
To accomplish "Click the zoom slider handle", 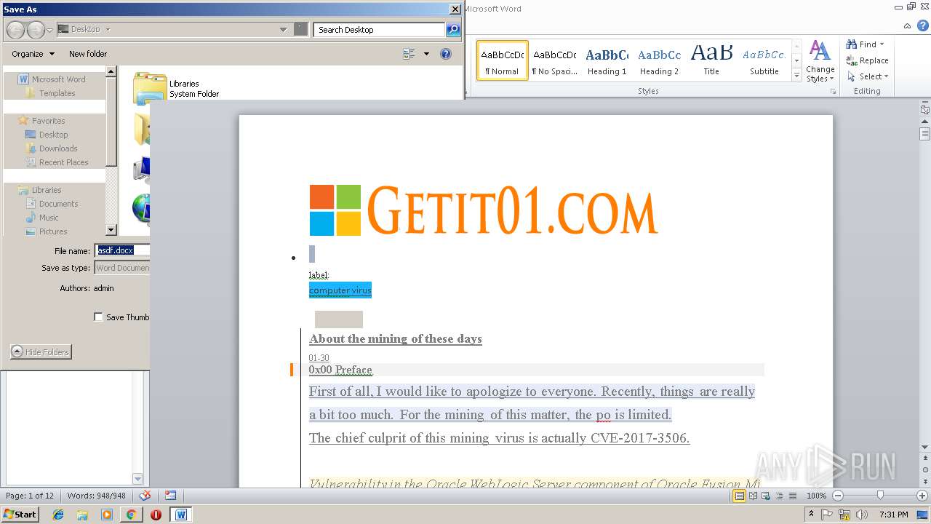I will (880, 496).
